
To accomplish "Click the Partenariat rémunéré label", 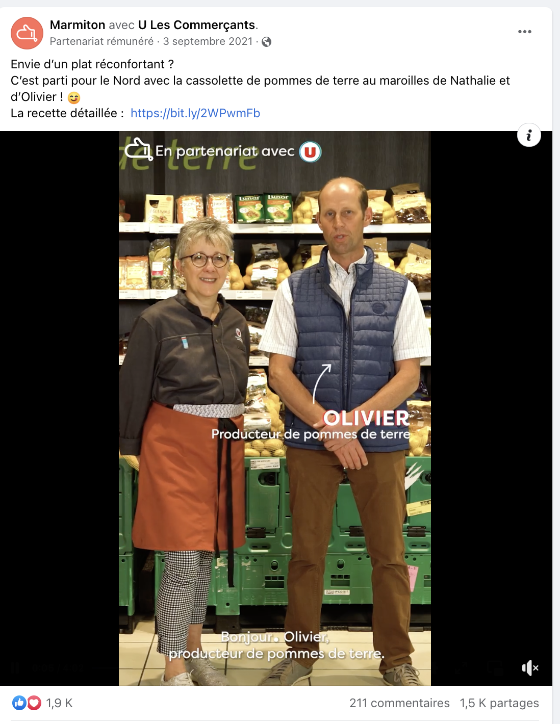I will pyautogui.click(x=101, y=41).
